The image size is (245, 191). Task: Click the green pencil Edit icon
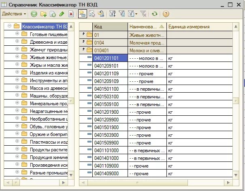(62, 14)
